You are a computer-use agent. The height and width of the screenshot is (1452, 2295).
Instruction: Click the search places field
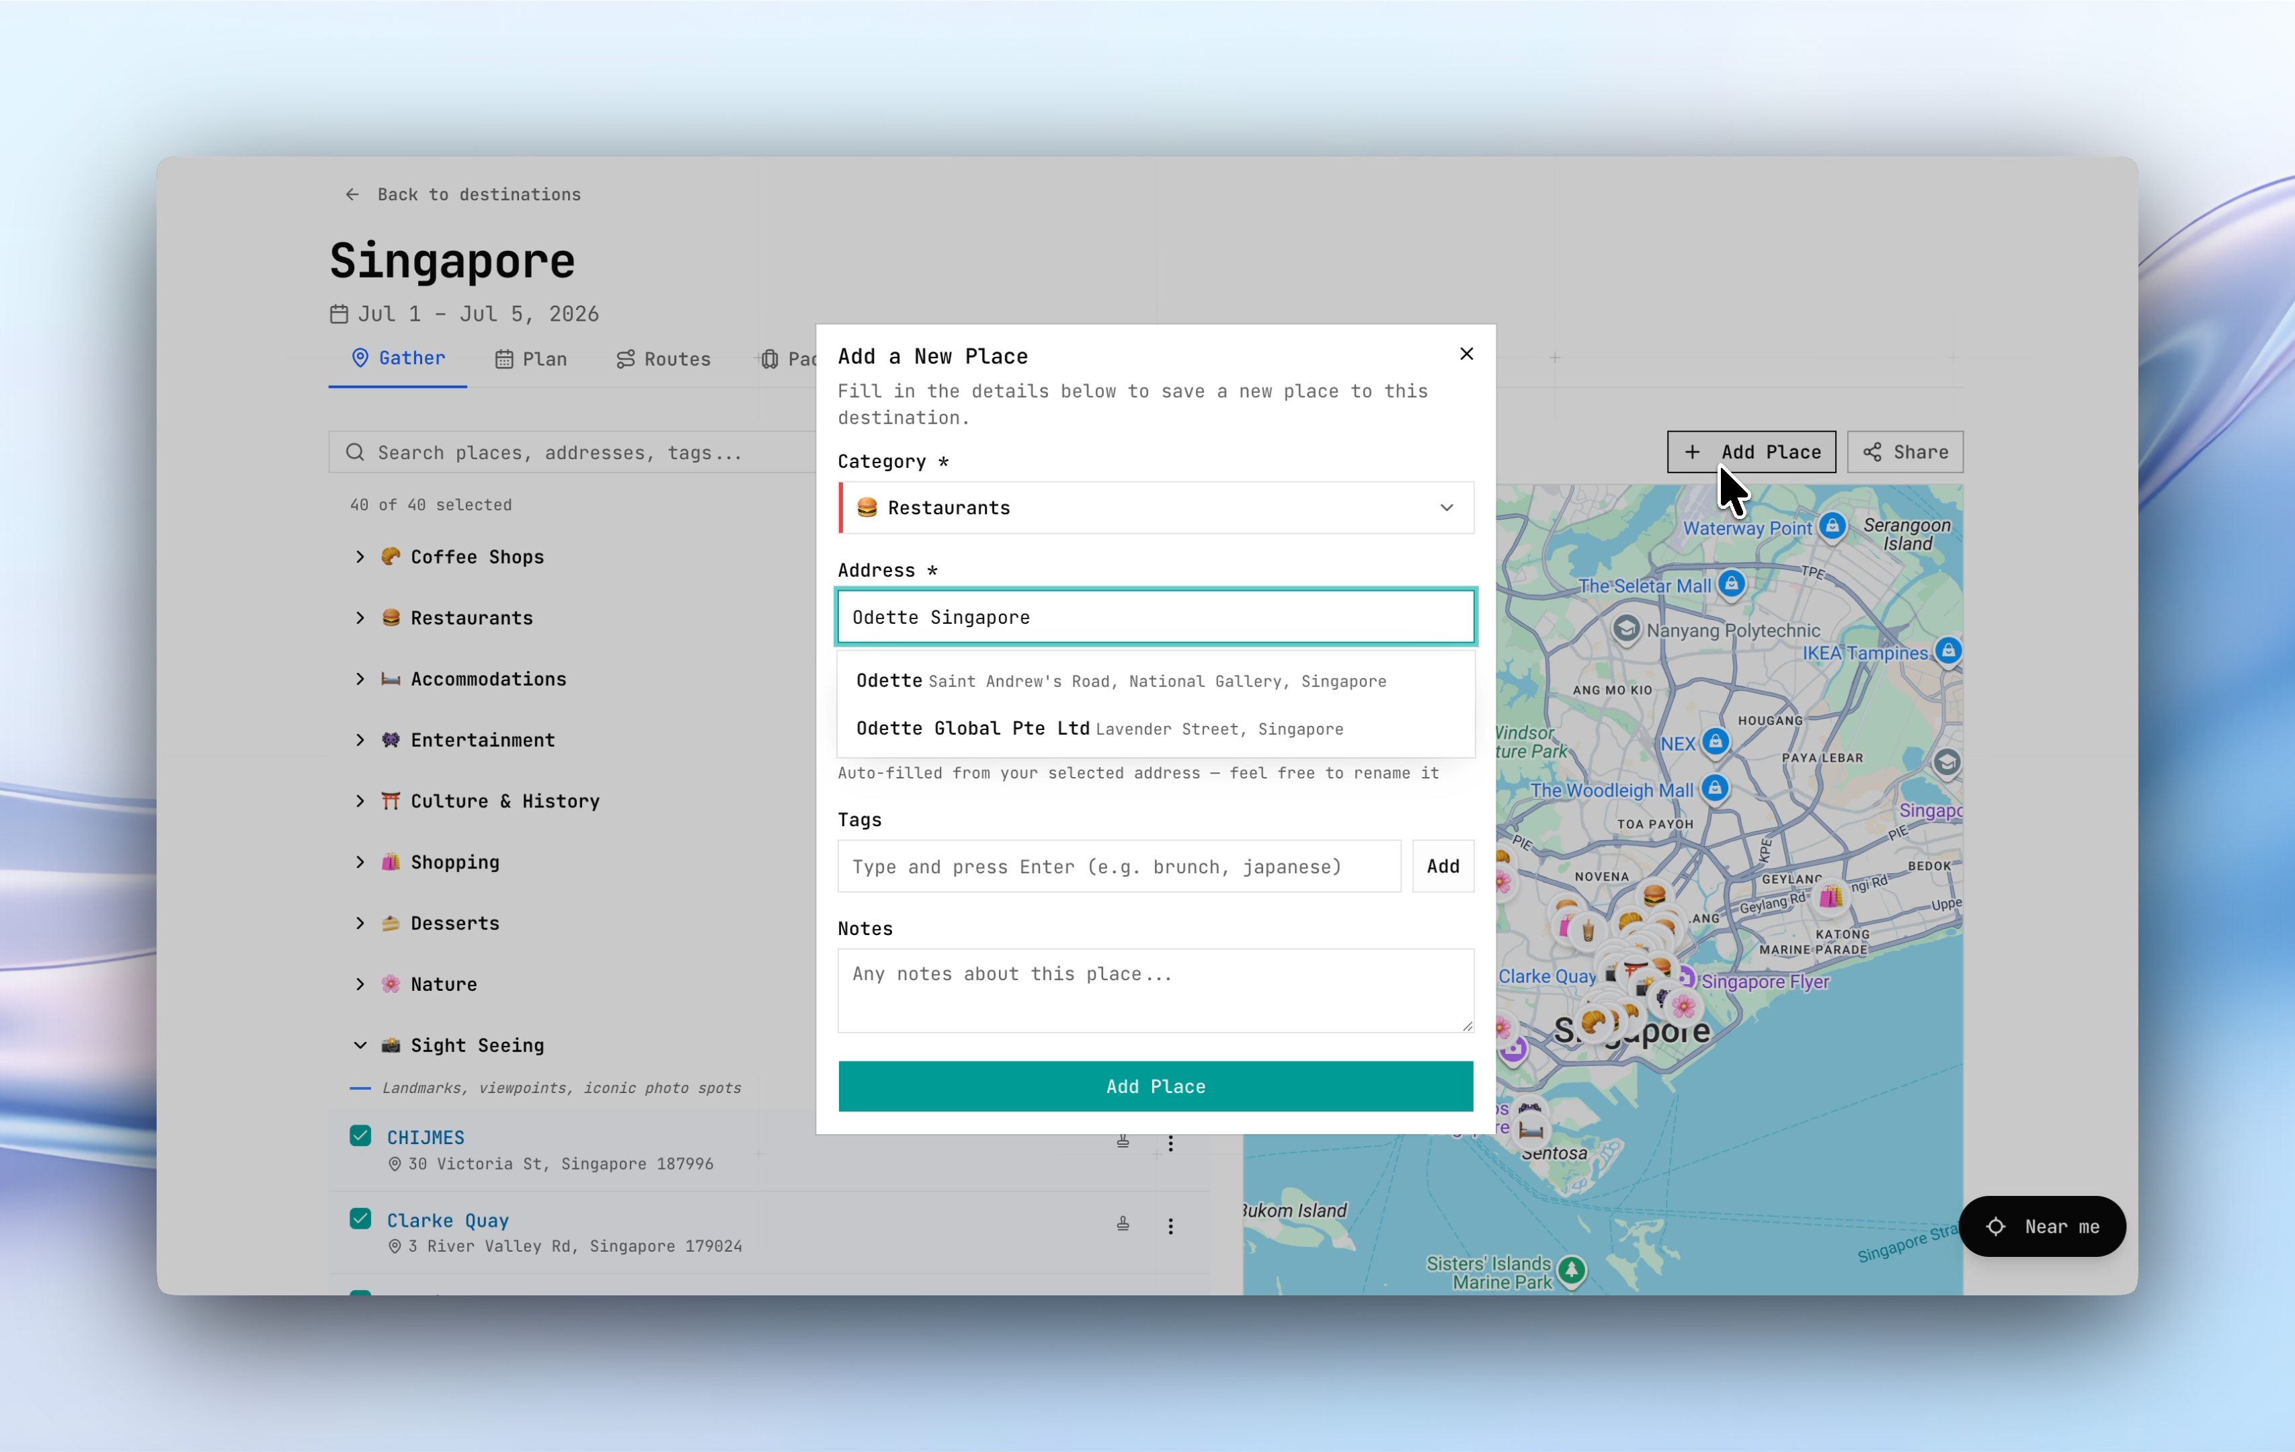coord(572,452)
